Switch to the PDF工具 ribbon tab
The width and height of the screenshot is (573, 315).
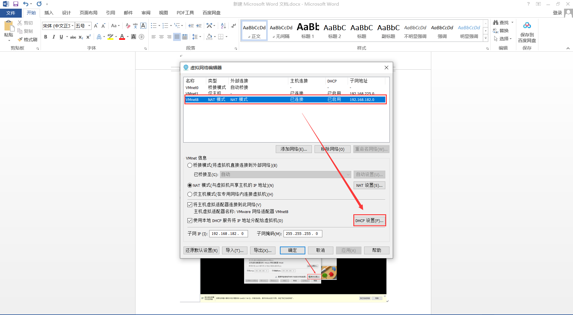[185, 13]
